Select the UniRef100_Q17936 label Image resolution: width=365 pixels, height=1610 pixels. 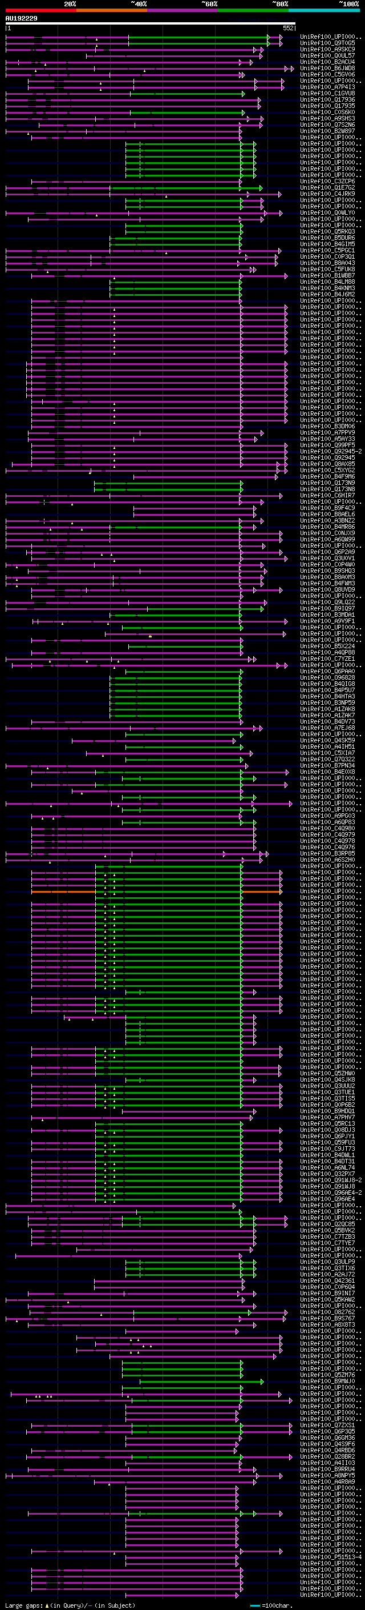click(x=327, y=99)
